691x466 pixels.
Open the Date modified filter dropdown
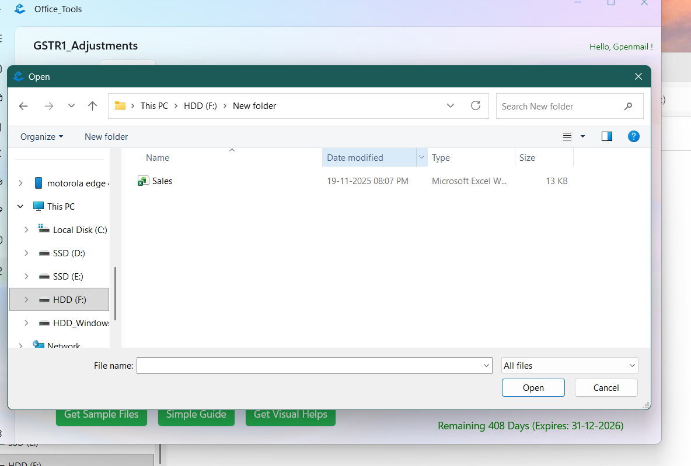pos(421,157)
